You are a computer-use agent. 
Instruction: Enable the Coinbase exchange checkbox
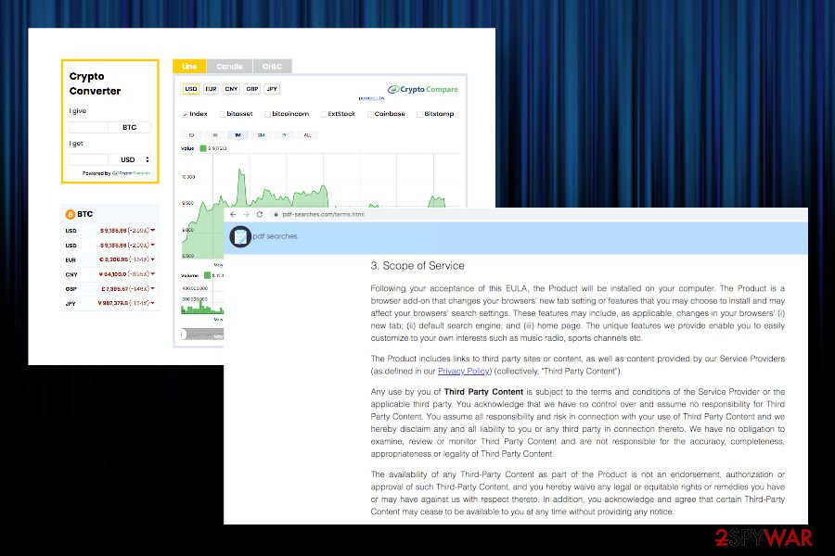370,114
